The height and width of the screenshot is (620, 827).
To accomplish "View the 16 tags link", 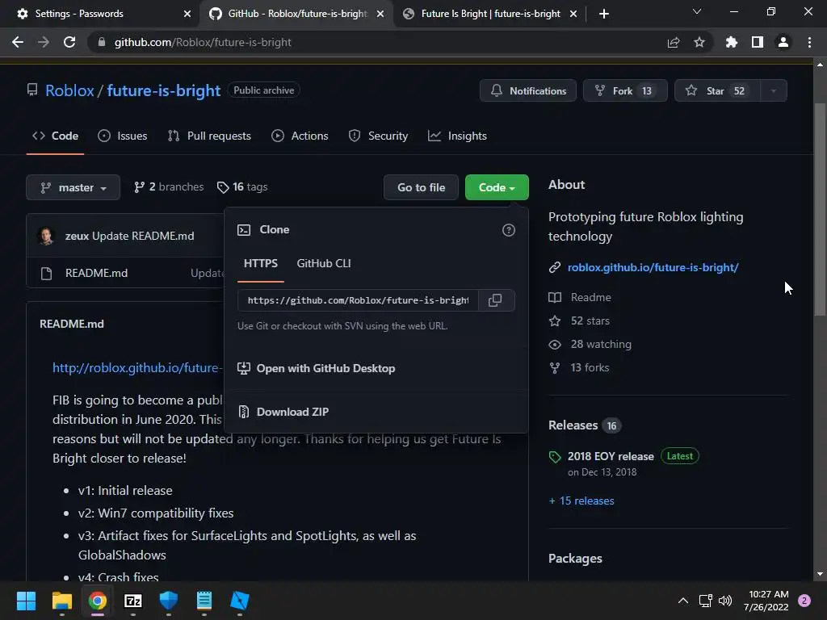I will pos(242,187).
